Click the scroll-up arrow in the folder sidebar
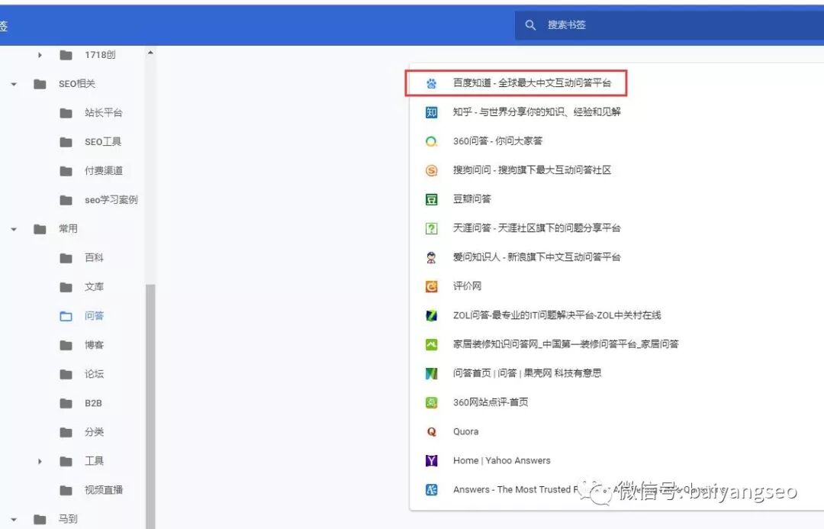This screenshot has width=824, height=529. (150, 53)
